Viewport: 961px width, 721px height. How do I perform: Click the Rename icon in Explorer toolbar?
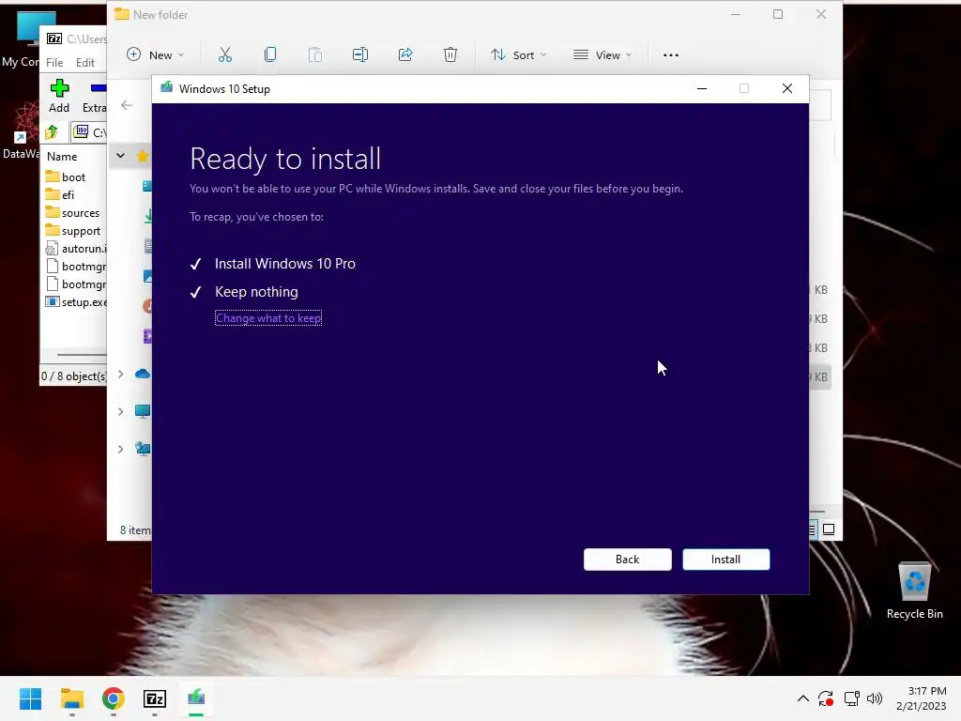(359, 54)
